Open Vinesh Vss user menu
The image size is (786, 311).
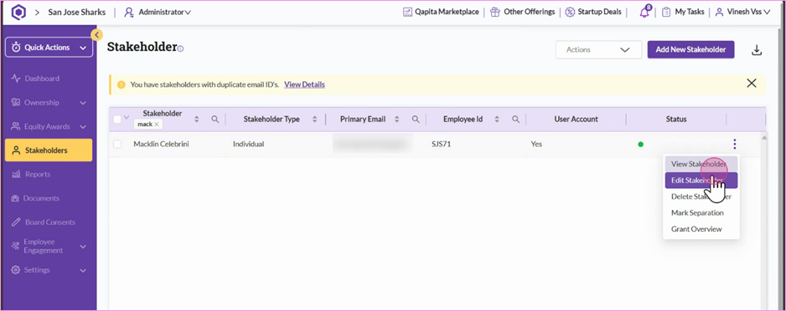[743, 12]
